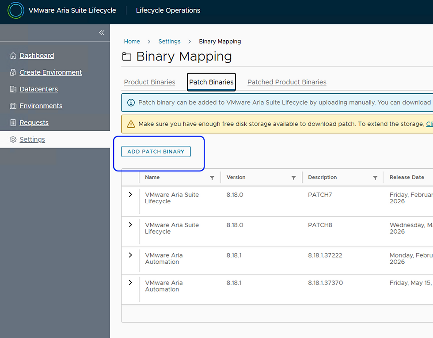
Task: Open Dashboard from the sidebar
Action: (x=37, y=56)
